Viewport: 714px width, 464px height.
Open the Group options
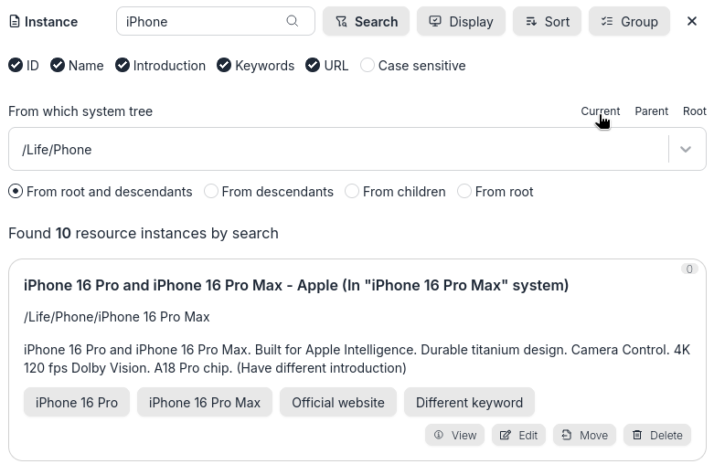[629, 21]
